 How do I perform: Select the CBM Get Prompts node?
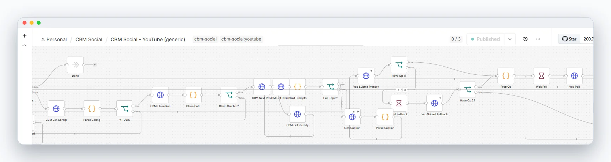[281, 87]
